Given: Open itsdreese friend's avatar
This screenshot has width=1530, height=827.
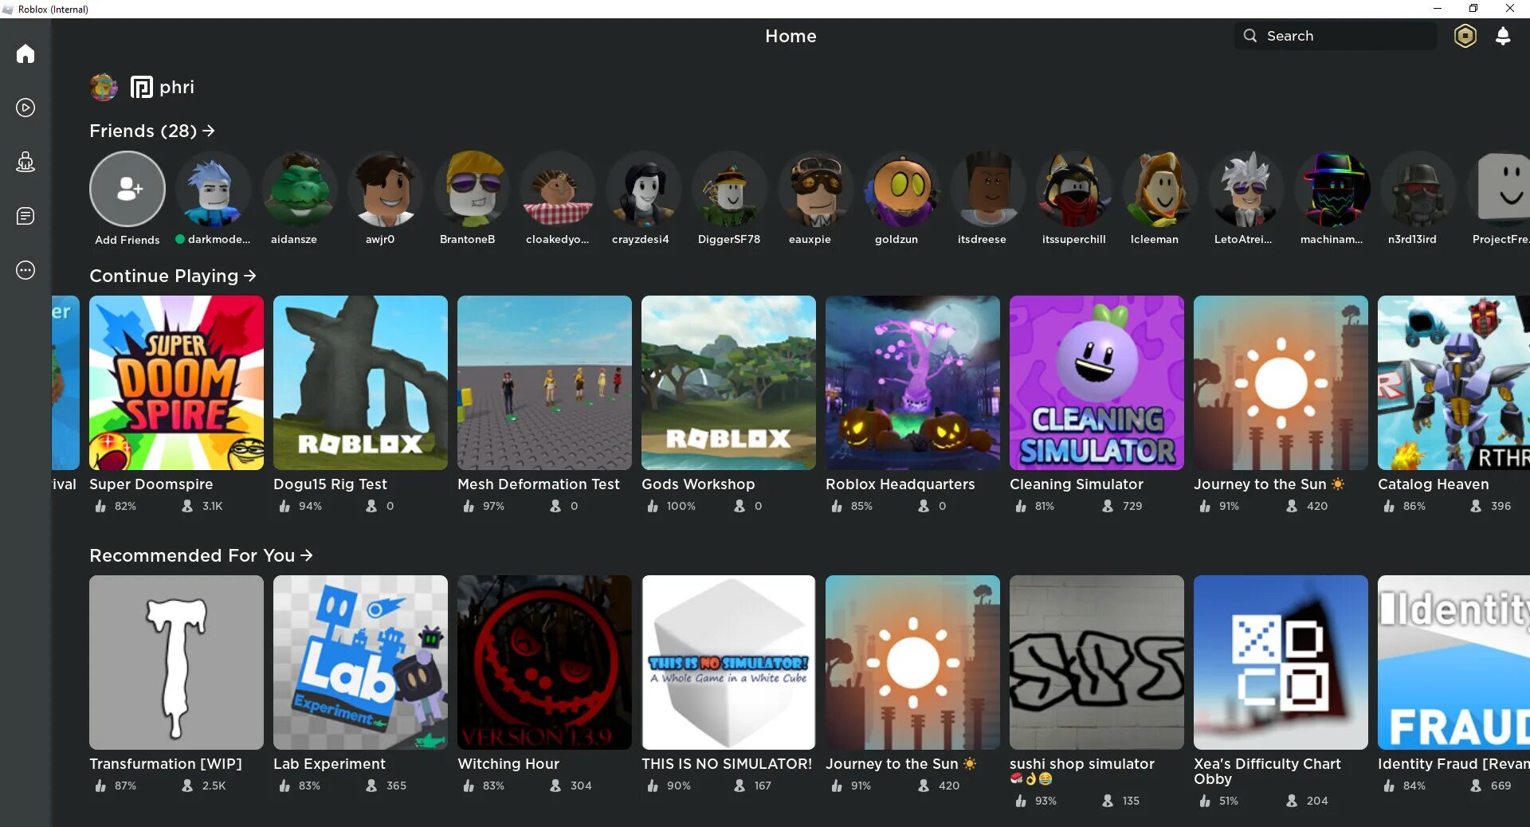Looking at the screenshot, I should (x=988, y=189).
